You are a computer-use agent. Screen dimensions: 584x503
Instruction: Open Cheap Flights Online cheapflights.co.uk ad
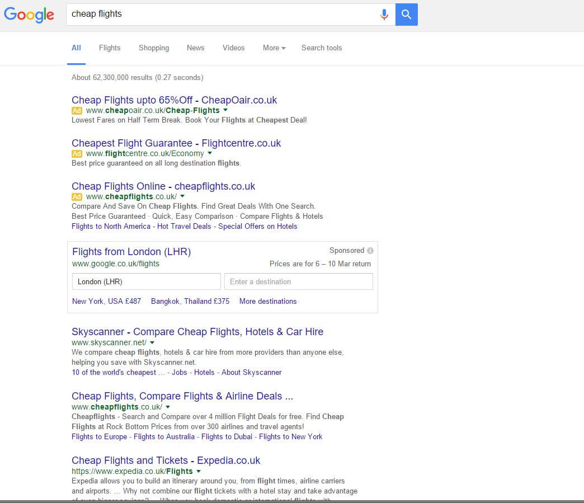(163, 186)
